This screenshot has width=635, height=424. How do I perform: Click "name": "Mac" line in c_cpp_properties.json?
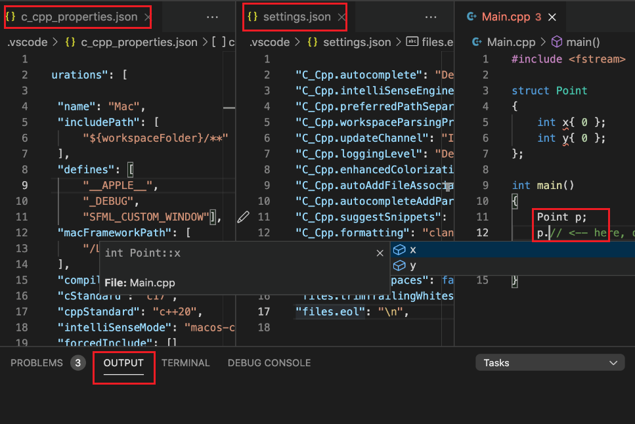[x=101, y=106]
